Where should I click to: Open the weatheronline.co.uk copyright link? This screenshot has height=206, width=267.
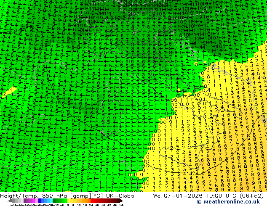pos(228,202)
